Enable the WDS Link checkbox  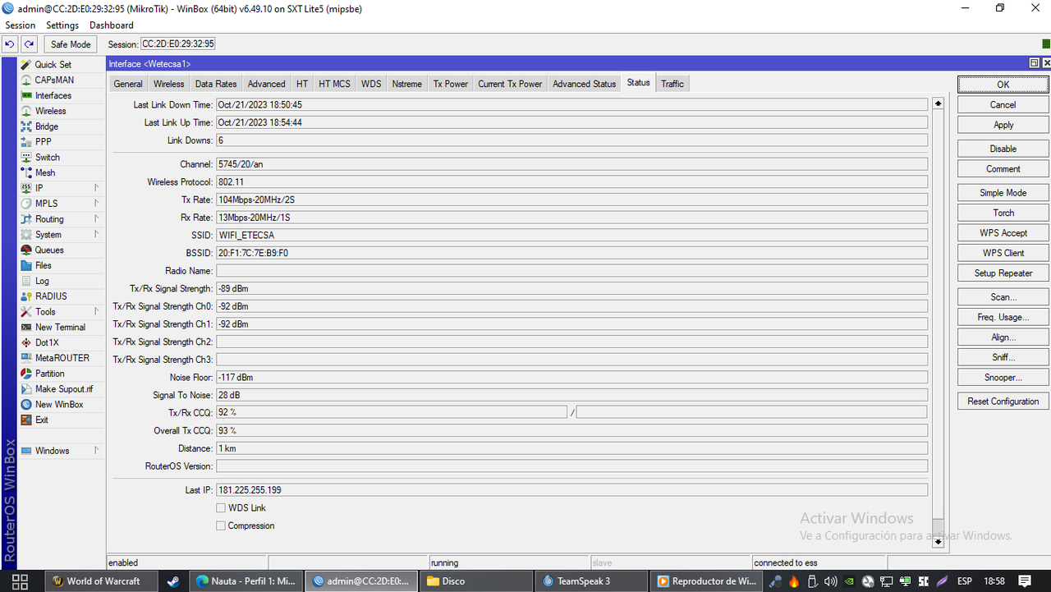pos(221,507)
